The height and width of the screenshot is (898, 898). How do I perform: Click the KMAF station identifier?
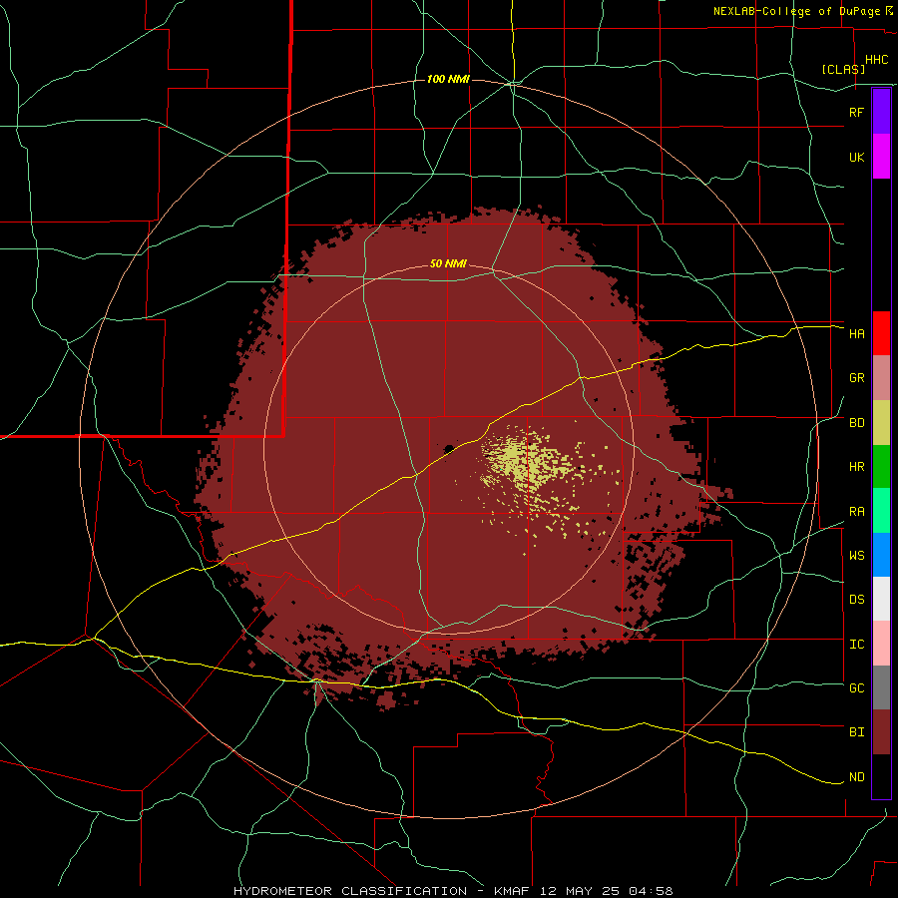click(x=512, y=891)
